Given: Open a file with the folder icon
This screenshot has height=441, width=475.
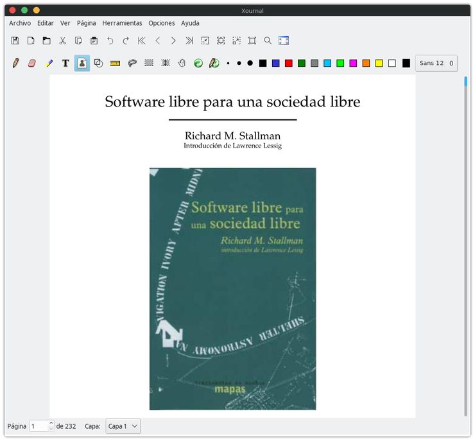Looking at the screenshot, I should point(47,40).
